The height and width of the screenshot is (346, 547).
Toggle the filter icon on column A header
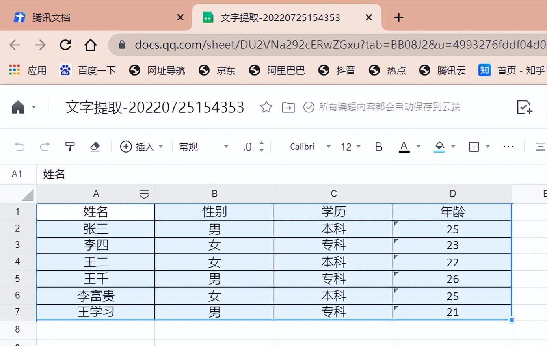[x=144, y=193]
